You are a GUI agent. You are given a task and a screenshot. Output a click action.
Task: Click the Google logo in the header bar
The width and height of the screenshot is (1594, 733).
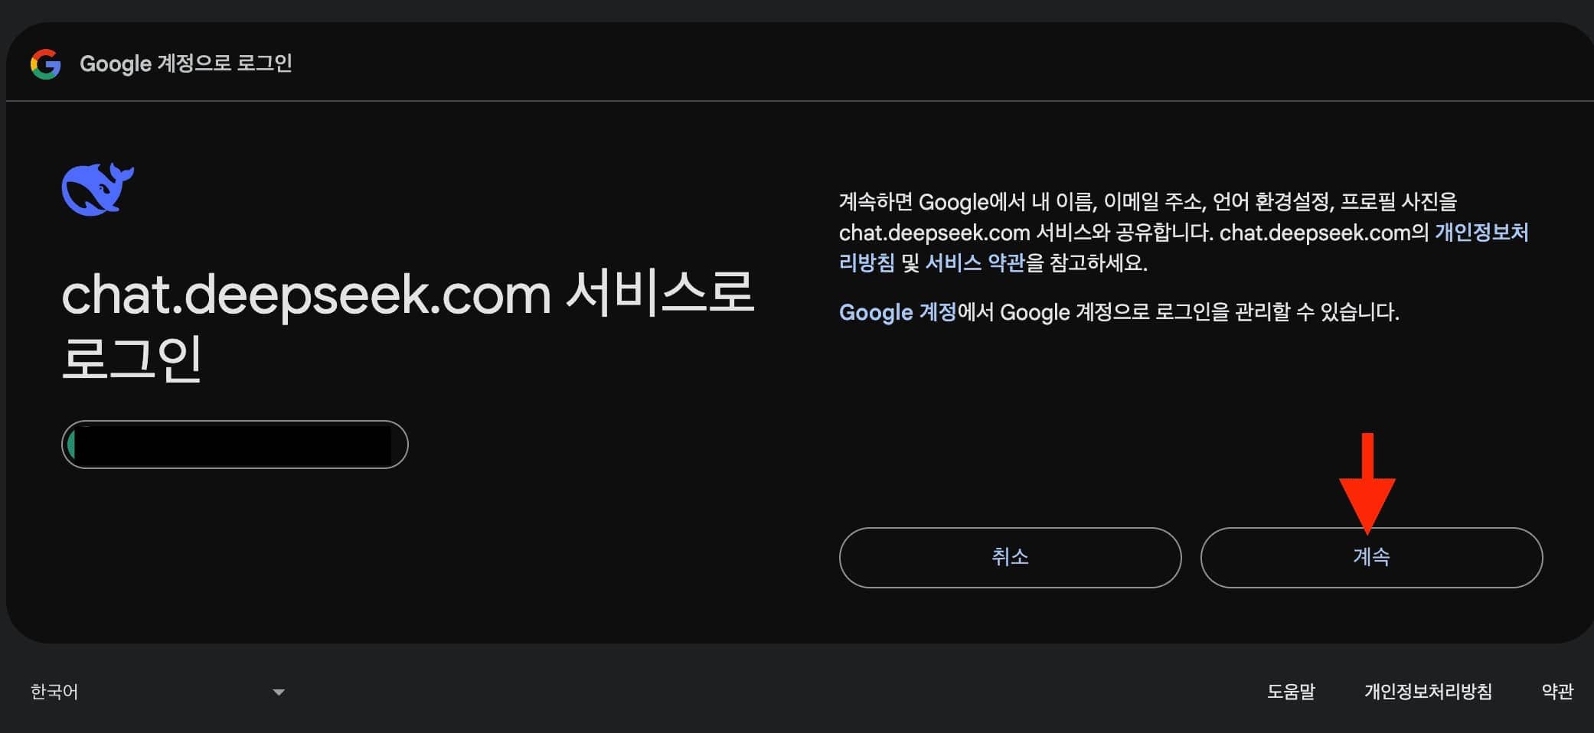[x=46, y=64]
